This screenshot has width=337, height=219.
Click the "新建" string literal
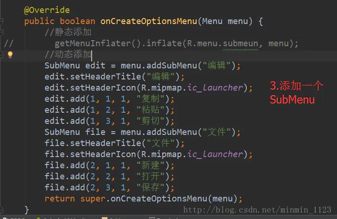point(150,165)
